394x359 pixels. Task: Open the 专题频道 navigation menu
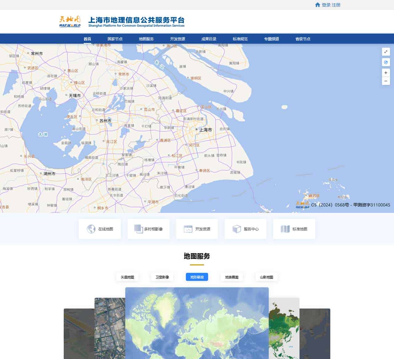271,39
